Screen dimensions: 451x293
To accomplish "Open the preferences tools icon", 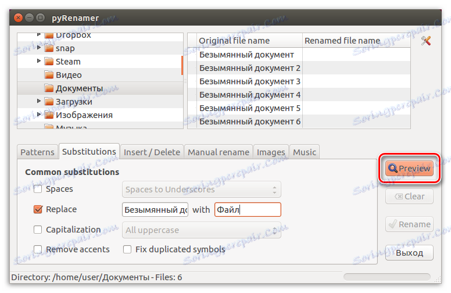I will (x=427, y=41).
